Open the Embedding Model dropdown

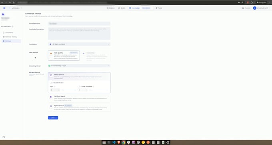pyautogui.click(x=79, y=66)
